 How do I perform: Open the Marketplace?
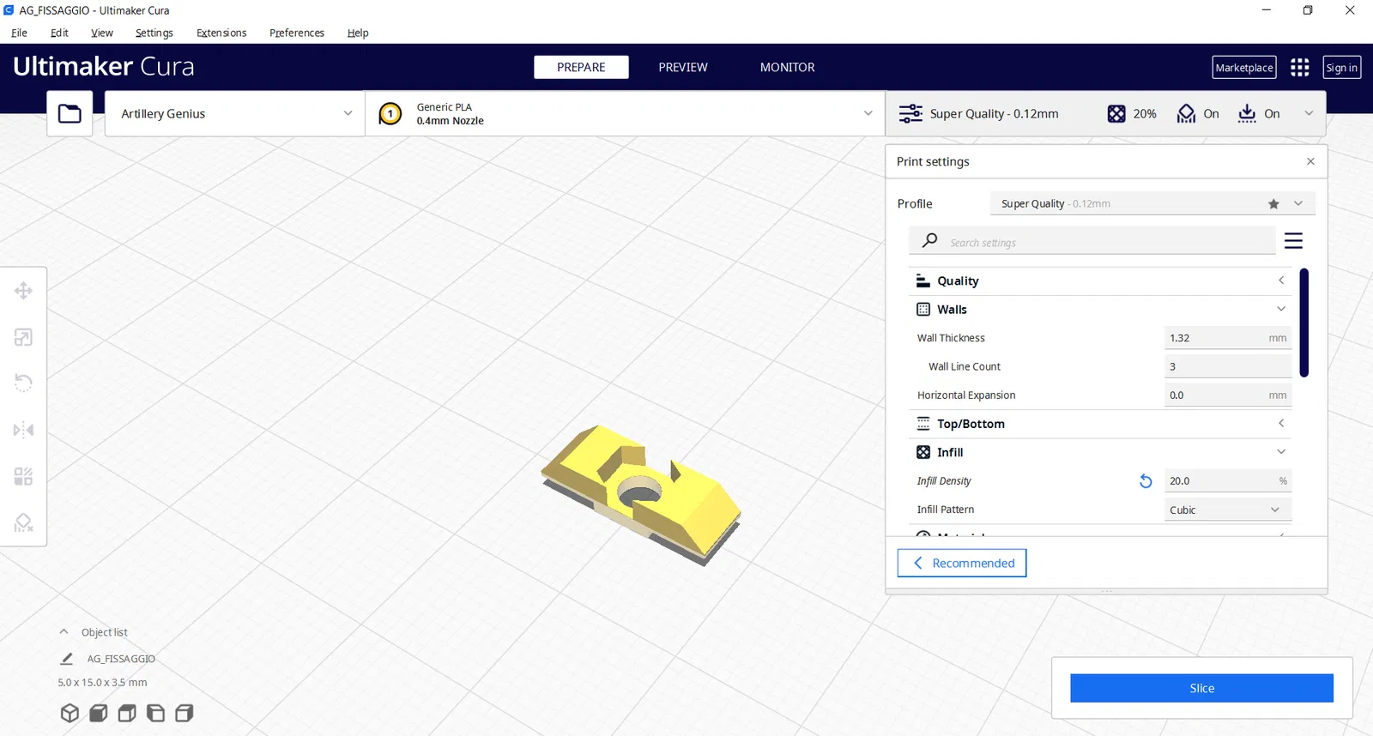1244,67
